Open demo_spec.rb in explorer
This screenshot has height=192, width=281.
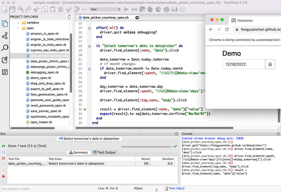click(x=41, y=78)
